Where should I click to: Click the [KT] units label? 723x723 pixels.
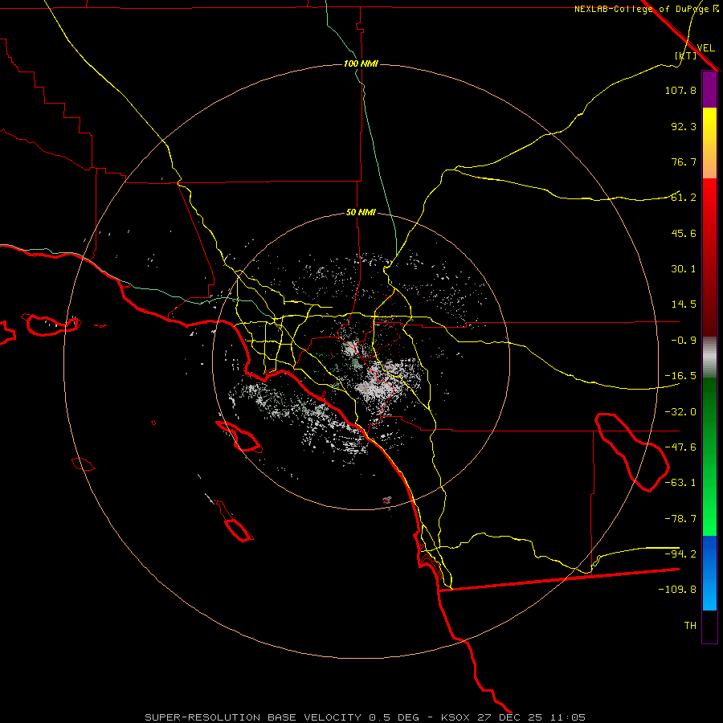pos(686,55)
